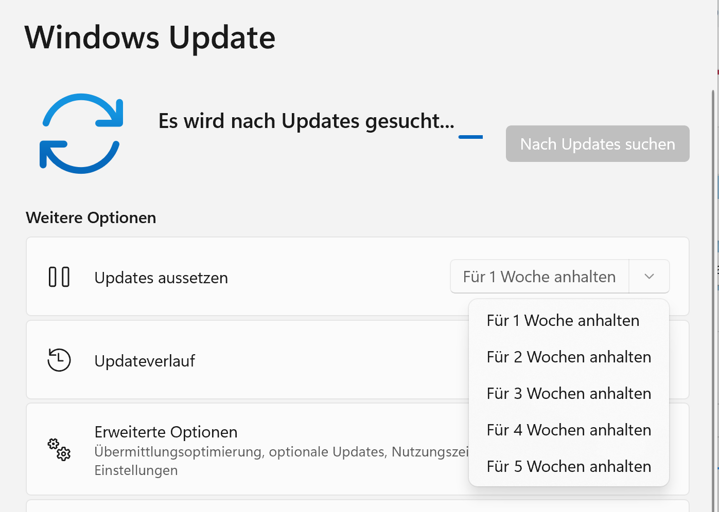719x512 pixels.
Task: Click the Weitere Optionen section heading
Action: click(91, 217)
